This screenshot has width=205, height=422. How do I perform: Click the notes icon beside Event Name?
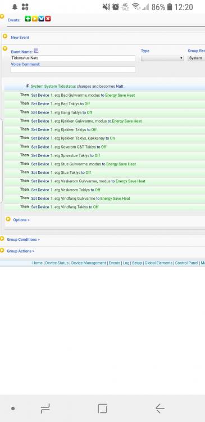click(36, 51)
